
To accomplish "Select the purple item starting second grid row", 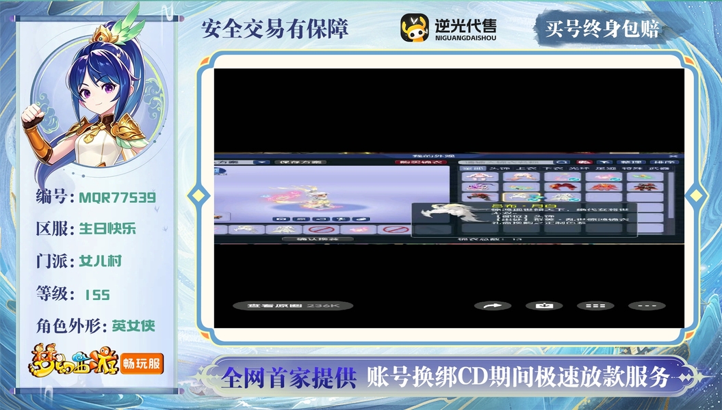I will (x=480, y=187).
